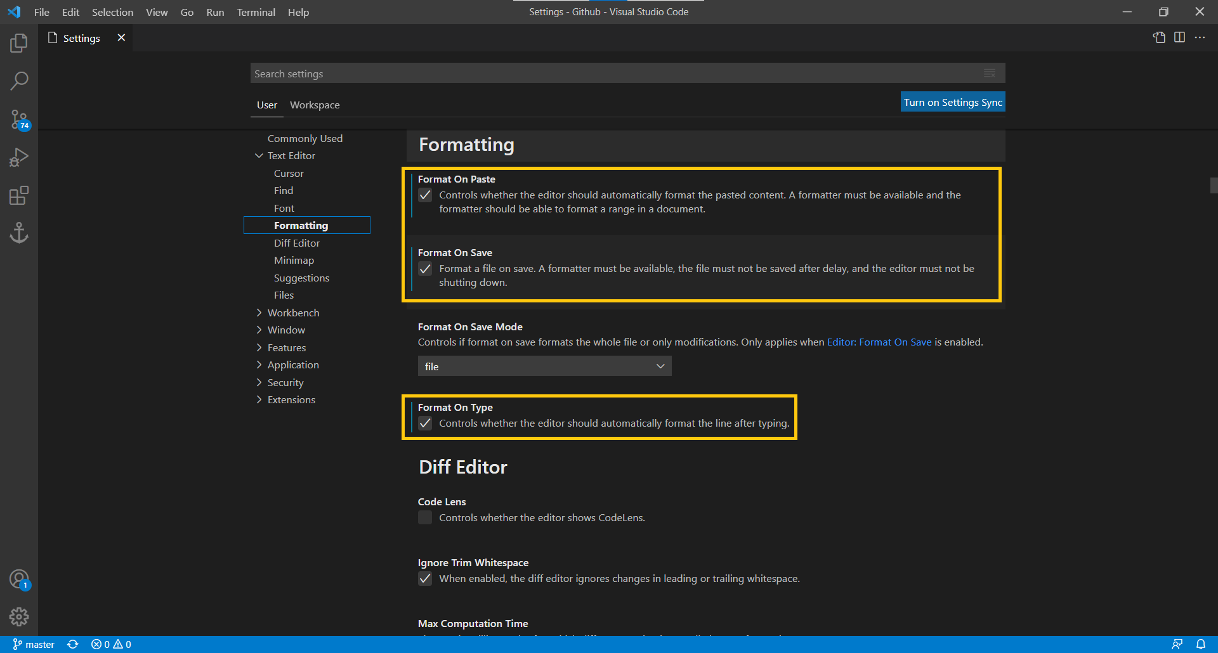Click the VS Code logo icon
1218x653 pixels.
click(14, 12)
